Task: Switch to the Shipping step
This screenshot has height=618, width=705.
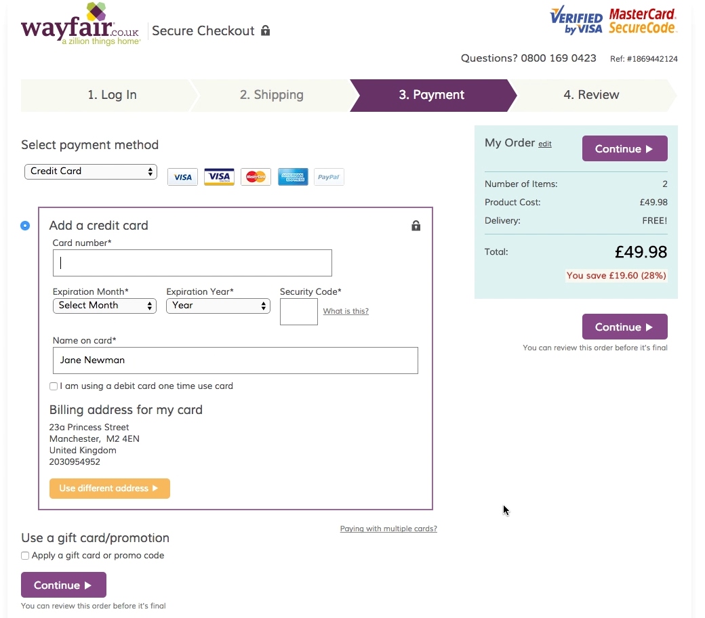Action: tap(271, 95)
